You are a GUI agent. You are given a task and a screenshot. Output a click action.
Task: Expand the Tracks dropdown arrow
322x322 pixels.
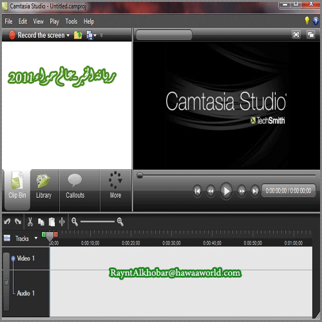point(36,238)
